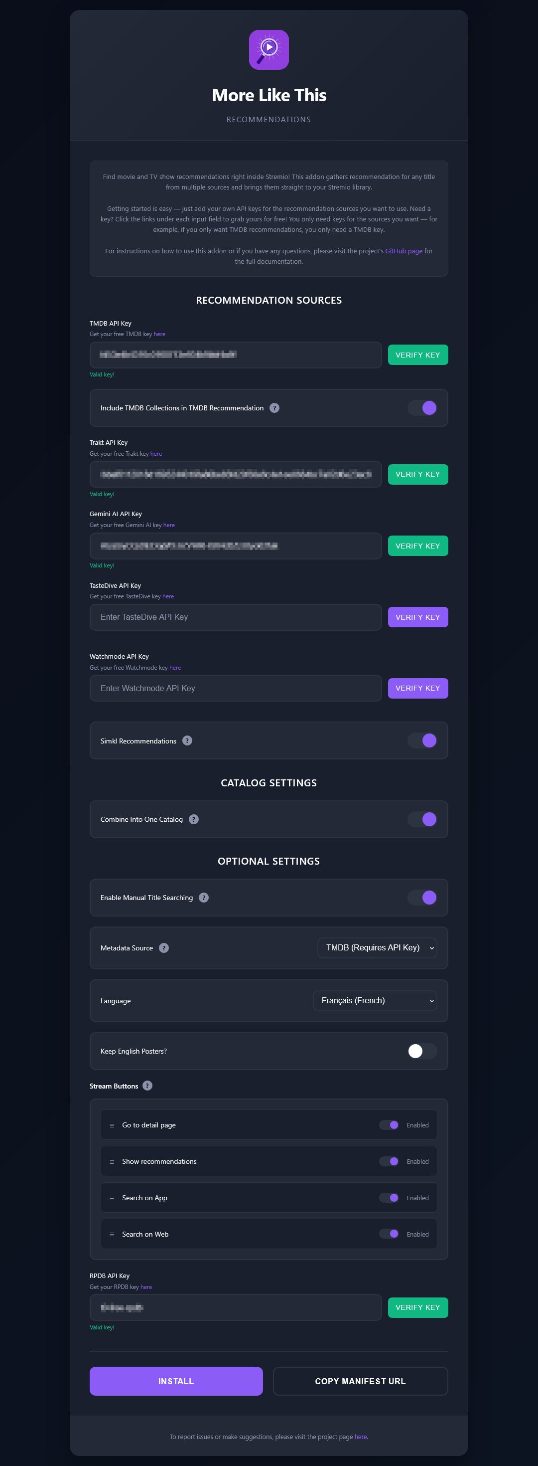Click help icon for Manual Title Searching

pos(204,898)
